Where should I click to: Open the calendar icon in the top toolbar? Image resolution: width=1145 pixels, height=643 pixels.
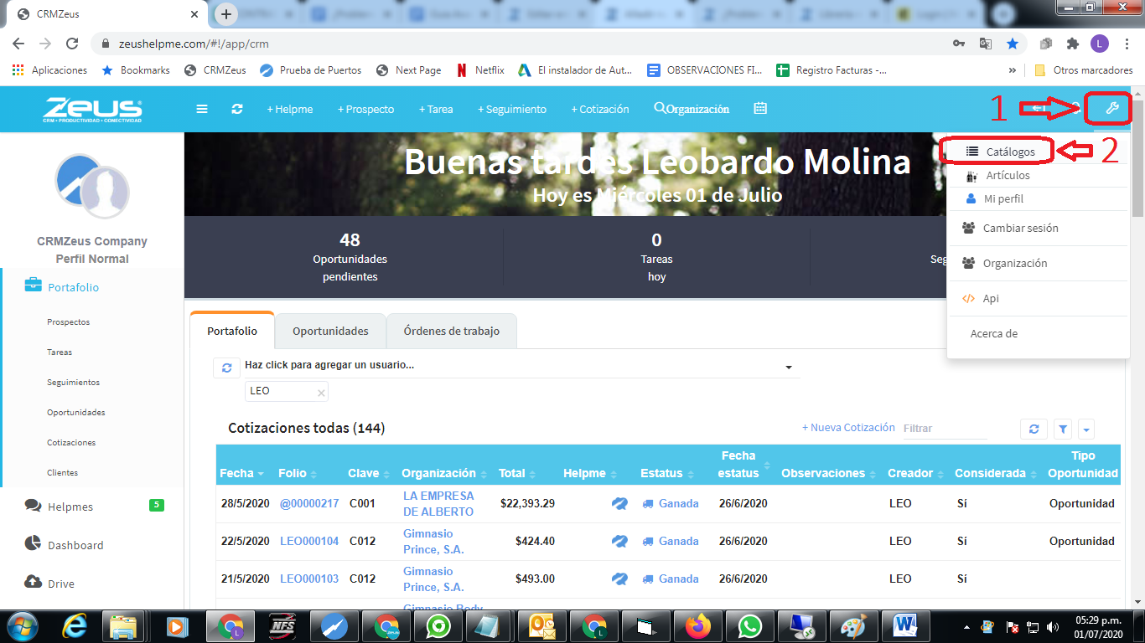[x=759, y=108]
